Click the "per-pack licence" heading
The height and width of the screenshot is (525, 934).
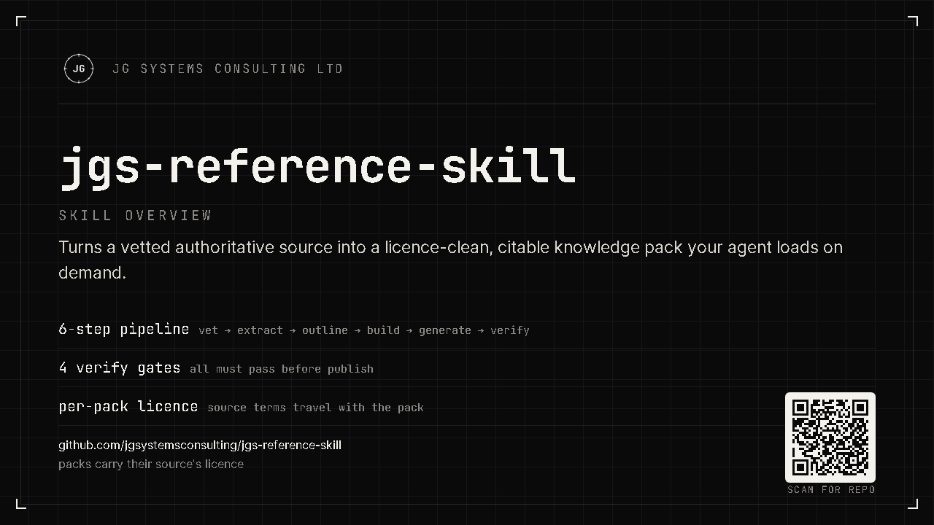coord(128,406)
